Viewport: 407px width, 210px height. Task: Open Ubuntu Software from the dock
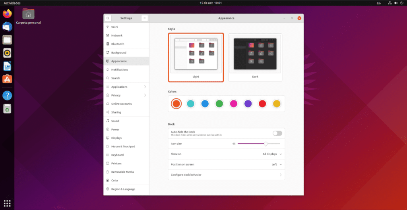point(7,79)
